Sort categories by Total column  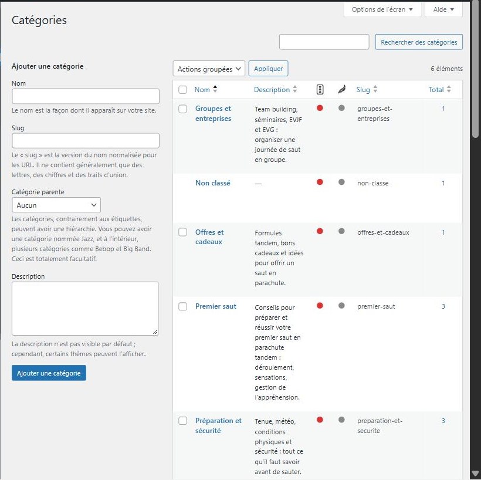436,90
